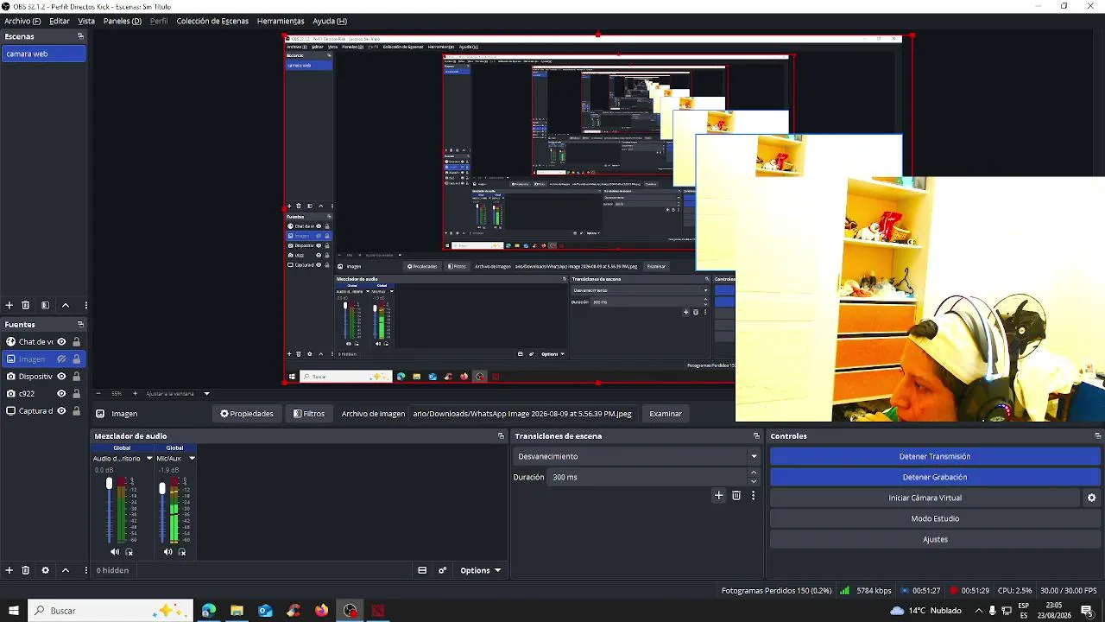Screen dimensions: 1105x622
Task: Open advanced audio properties gears icon
Action: [443, 570]
